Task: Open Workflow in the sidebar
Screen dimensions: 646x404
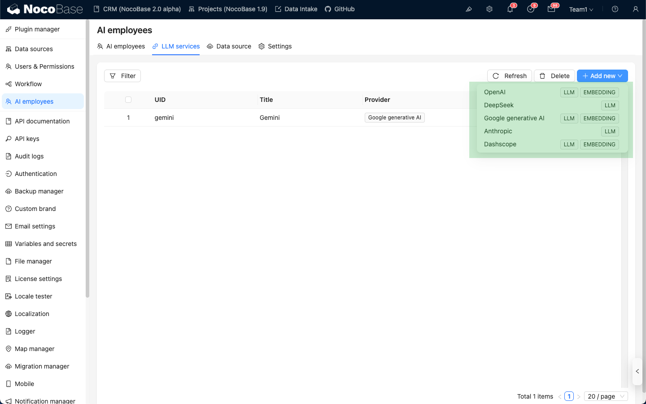Action: coord(28,84)
